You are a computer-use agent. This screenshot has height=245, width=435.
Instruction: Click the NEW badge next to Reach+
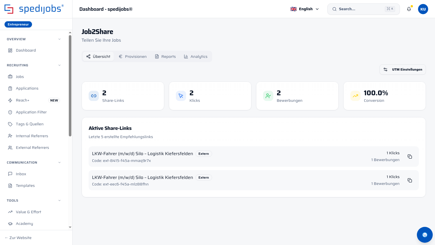54,100
